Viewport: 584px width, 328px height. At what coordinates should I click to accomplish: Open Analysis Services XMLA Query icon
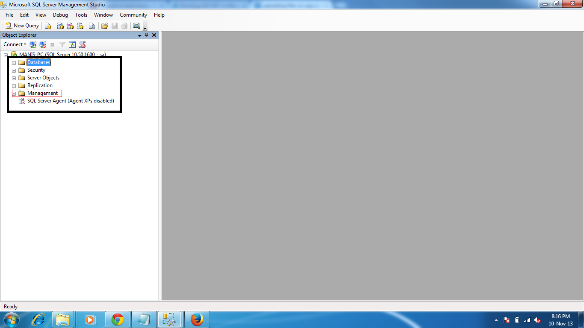[x=80, y=26]
